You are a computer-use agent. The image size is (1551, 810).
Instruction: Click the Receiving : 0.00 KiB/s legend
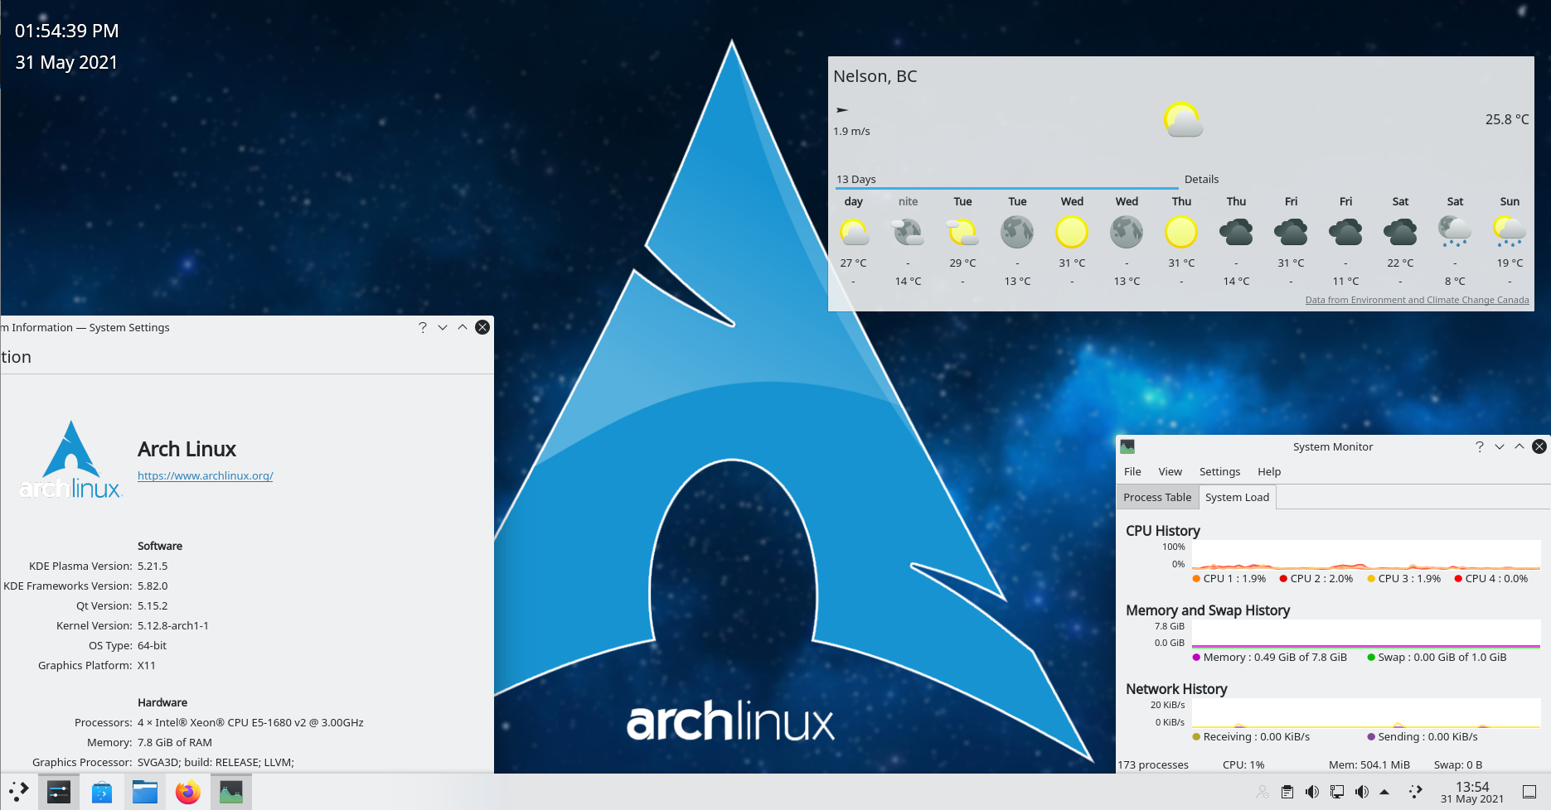[x=1252, y=736]
